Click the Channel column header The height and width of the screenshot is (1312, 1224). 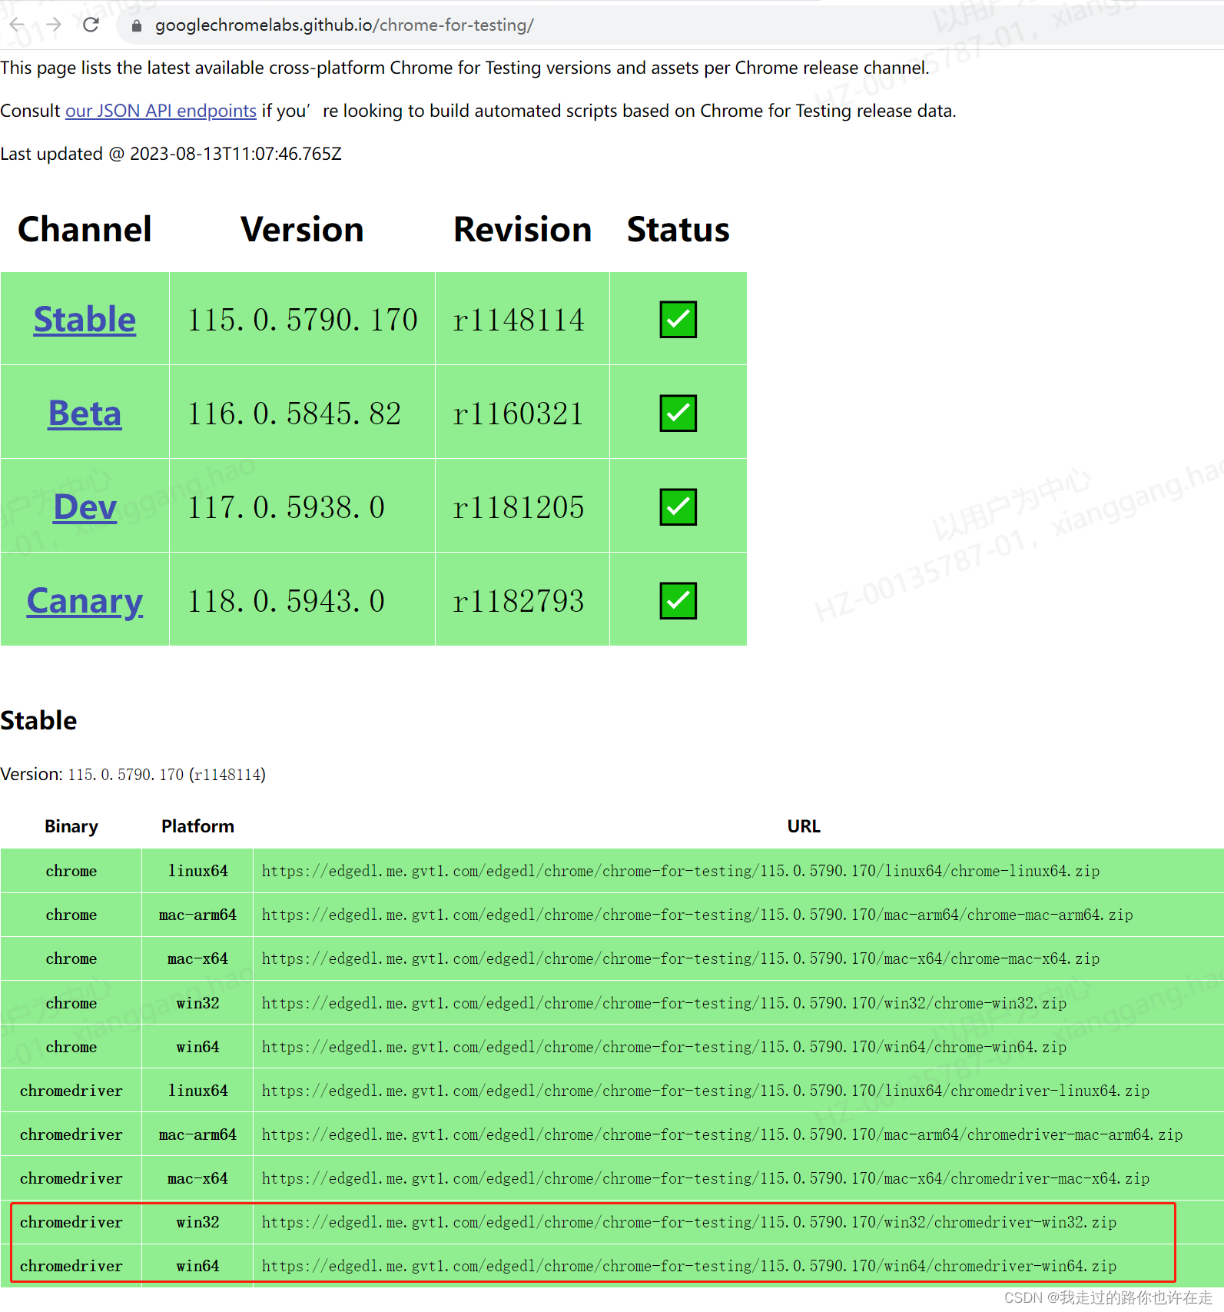(x=85, y=229)
